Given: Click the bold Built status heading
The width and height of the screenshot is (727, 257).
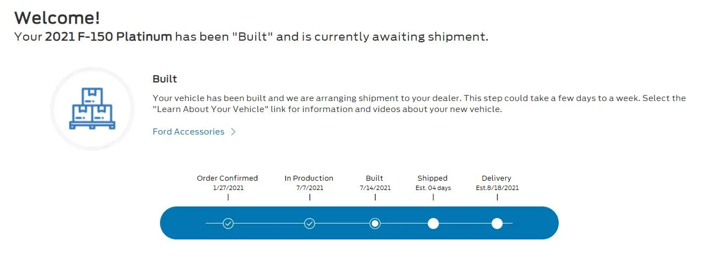Looking at the screenshot, I should tap(165, 79).
